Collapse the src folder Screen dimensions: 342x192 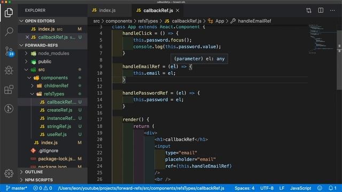tap(52, 70)
